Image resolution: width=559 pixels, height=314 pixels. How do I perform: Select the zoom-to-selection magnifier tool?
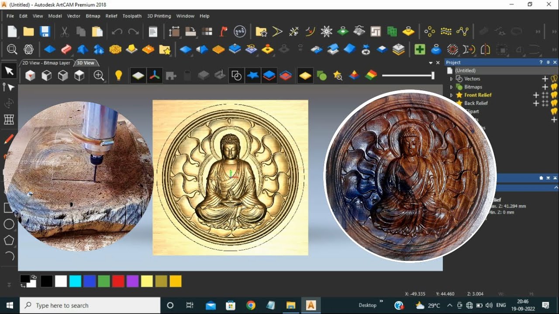tap(12, 49)
